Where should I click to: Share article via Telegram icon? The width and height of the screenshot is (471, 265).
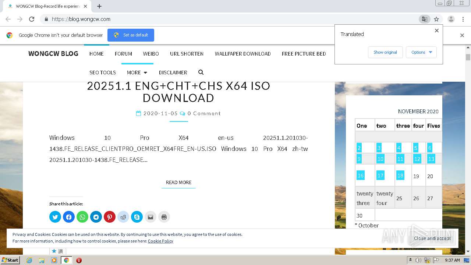pos(96,217)
